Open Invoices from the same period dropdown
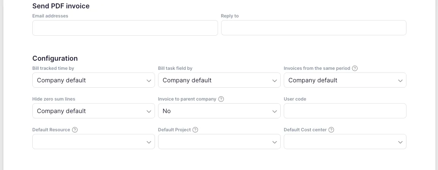Screen dimensions: 438x170 click(345, 80)
